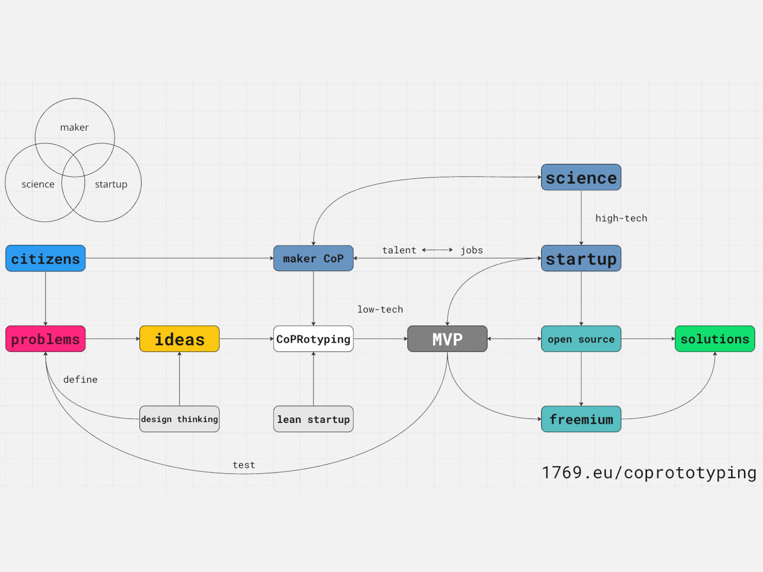Select the pink problems node
Image resolution: width=763 pixels, height=572 pixels.
(x=45, y=339)
